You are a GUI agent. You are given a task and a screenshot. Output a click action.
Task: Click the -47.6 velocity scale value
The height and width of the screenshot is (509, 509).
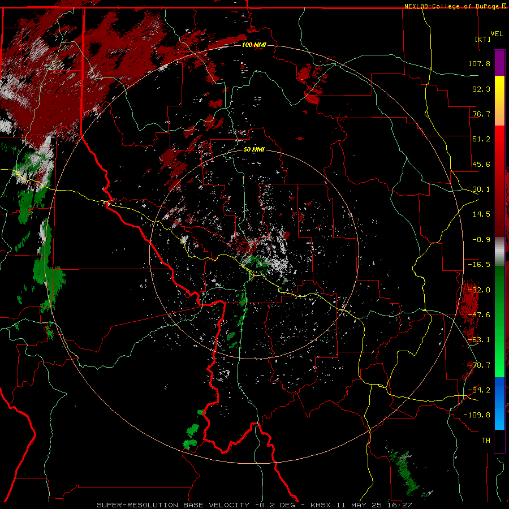pos(479,315)
